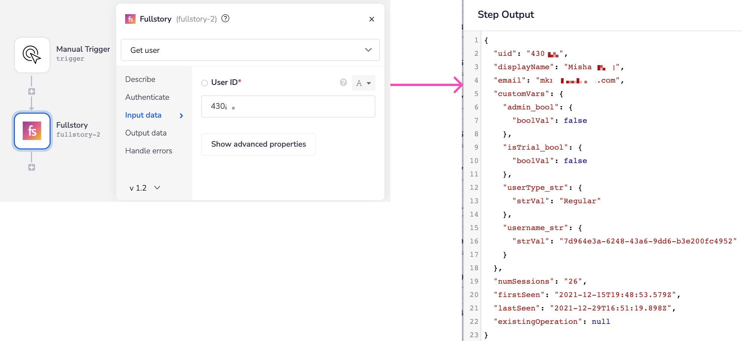Select the User ID radio button
745x341 pixels.
pos(205,83)
